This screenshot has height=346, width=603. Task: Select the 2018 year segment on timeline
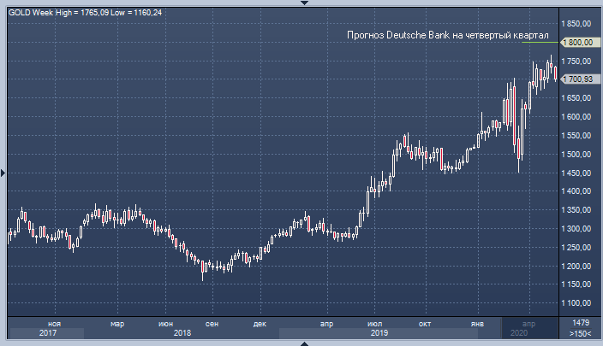[x=182, y=333]
